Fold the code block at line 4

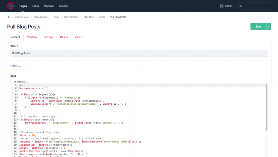[18, 95]
